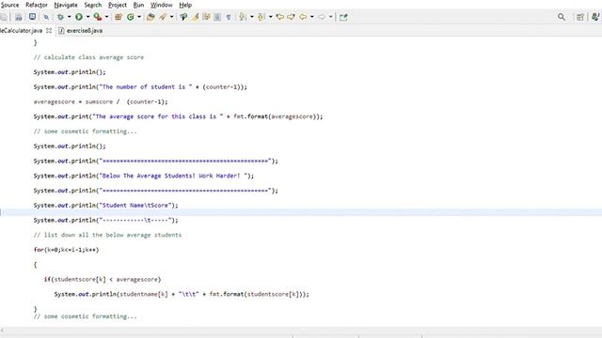Click the Run External Tools icon
This screenshot has height=338, width=602.
pos(98,17)
